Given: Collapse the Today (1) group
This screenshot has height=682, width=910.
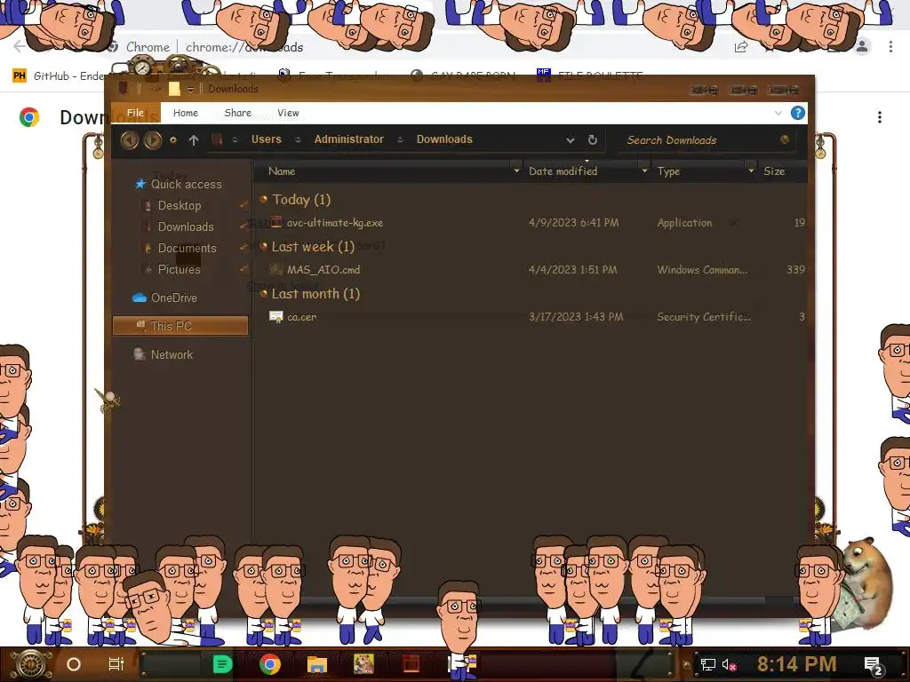Looking at the screenshot, I should click(263, 200).
